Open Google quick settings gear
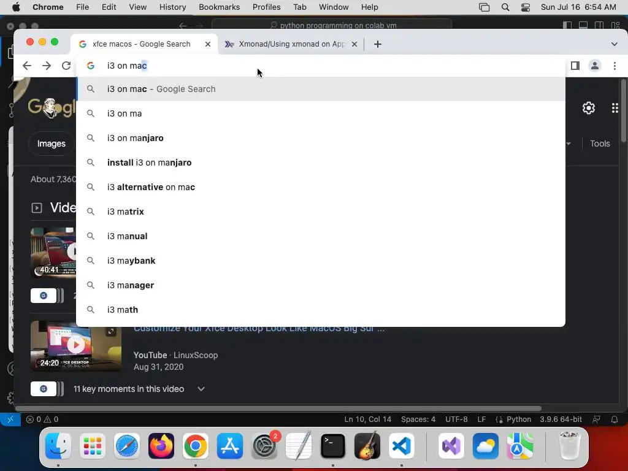 [588, 108]
